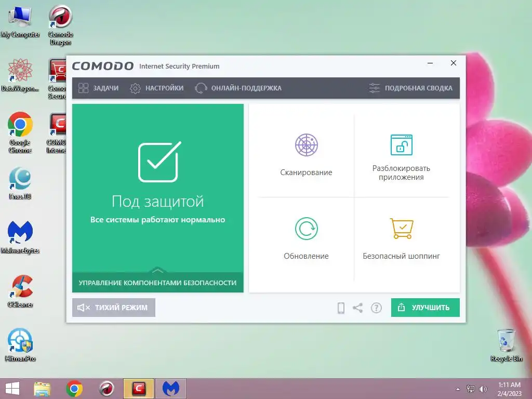This screenshot has height=399, width=532.
Task: Open My Computer desktop icon
Action: click(20, 22)
